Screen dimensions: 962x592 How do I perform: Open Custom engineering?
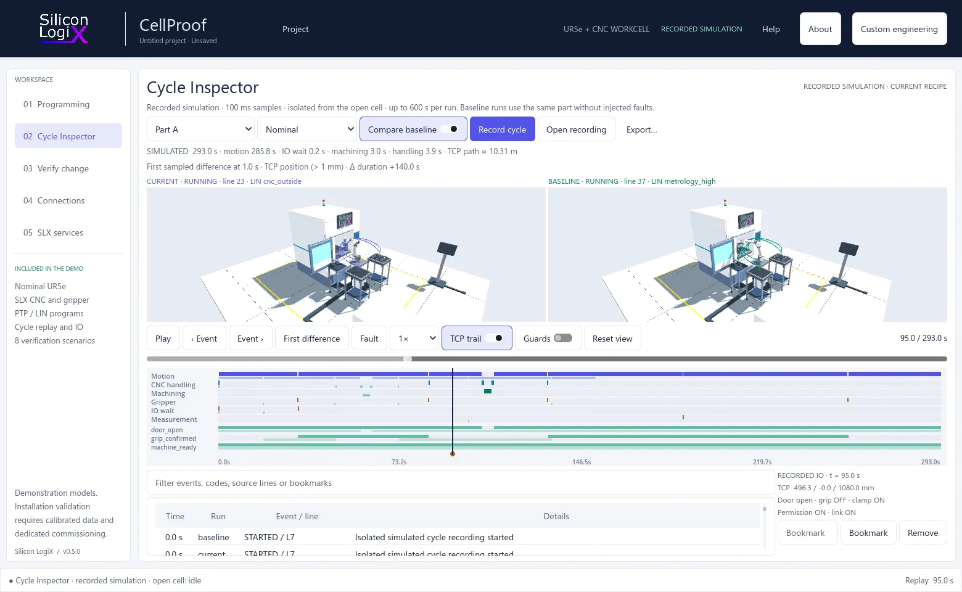point(899,29)
